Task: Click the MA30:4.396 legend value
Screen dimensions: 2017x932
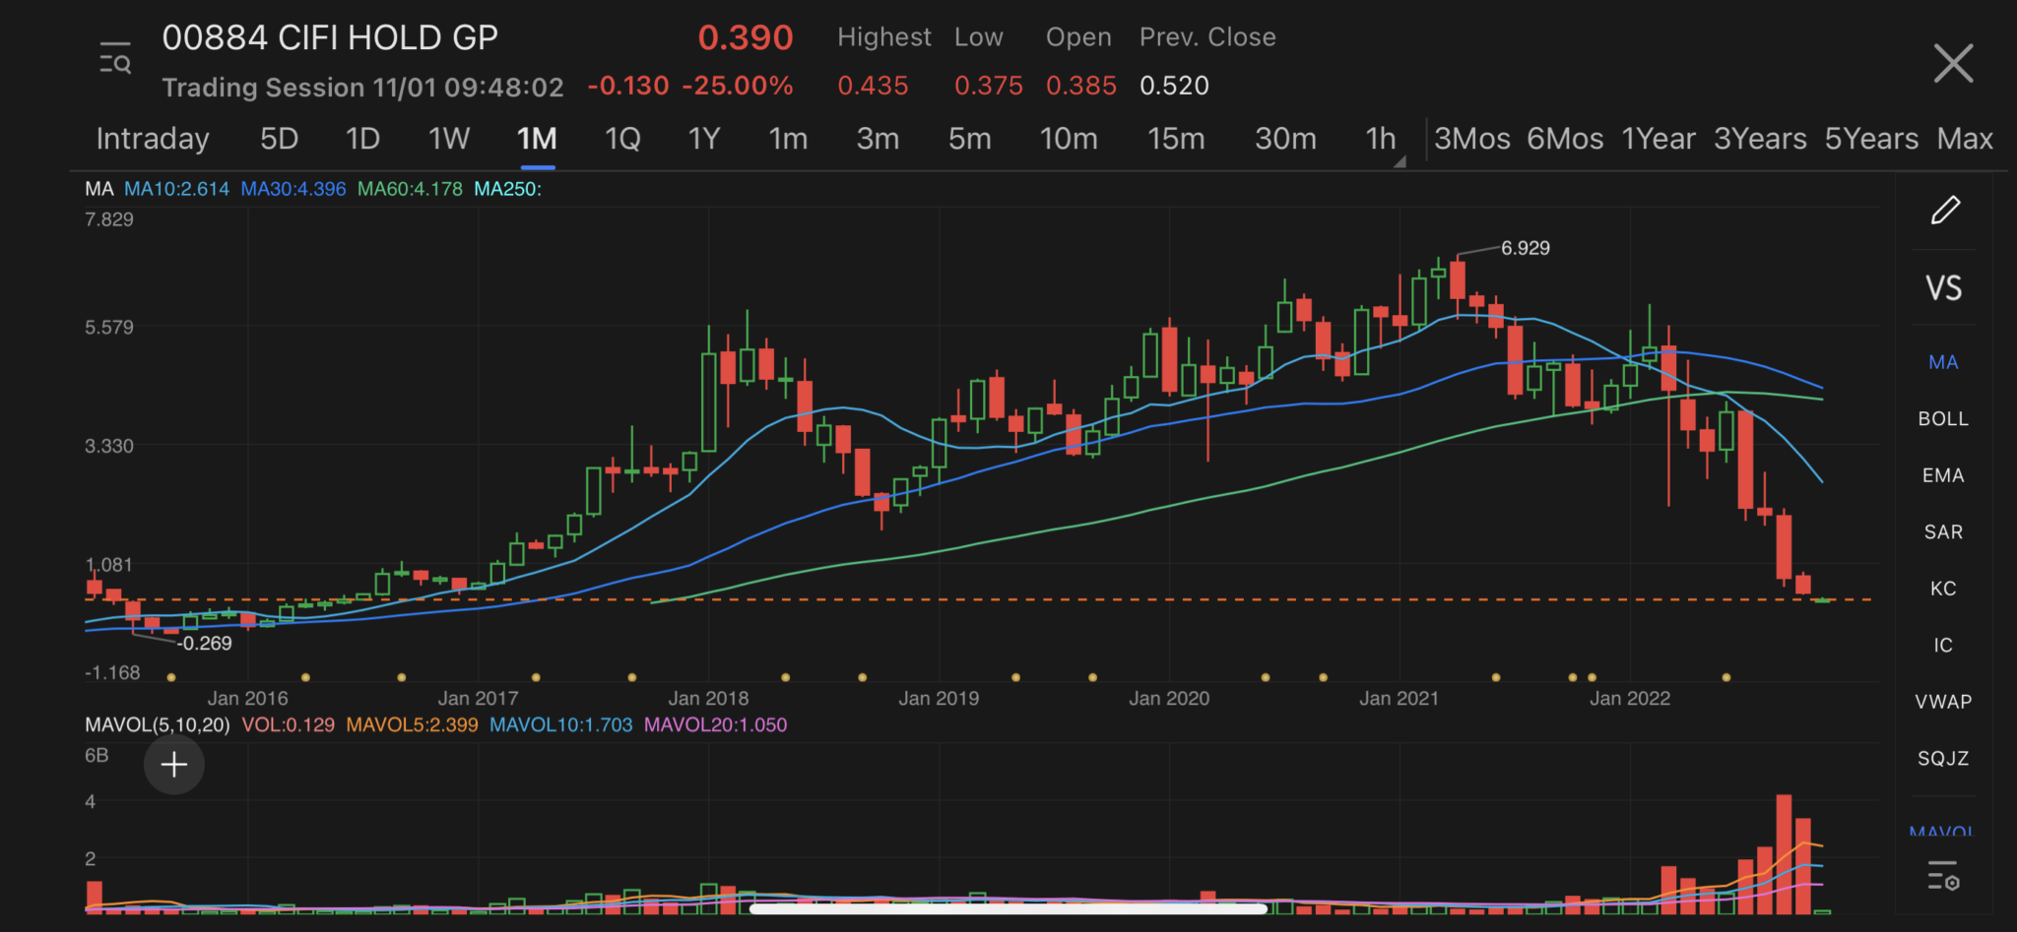Action: click(x=293, y=189)
